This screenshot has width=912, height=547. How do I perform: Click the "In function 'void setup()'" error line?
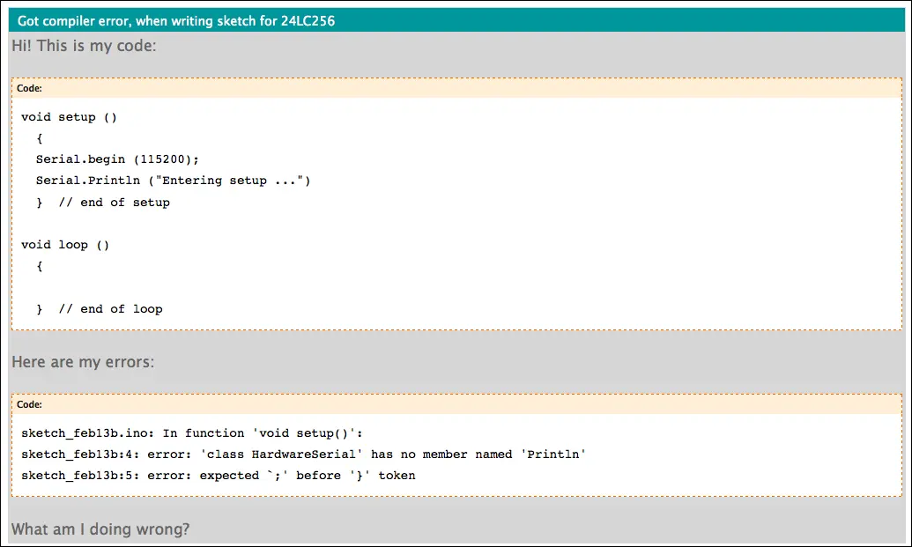[263, 433]
